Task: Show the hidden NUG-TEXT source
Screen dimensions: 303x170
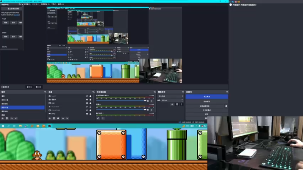Action: [x=87, y=107]
